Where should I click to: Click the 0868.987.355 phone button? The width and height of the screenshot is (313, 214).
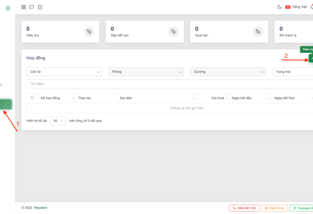(x=244, y=208)
